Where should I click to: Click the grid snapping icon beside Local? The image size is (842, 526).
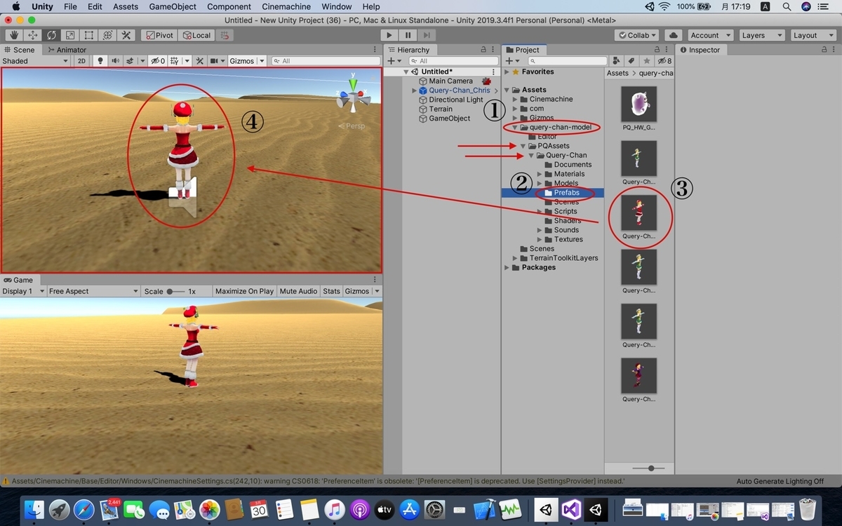tap(225, 35)
